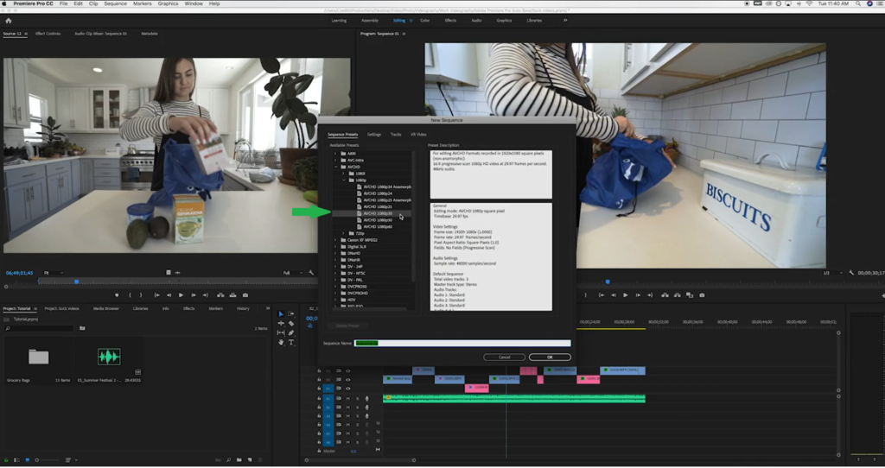This screenshot has height=468, width=885.
Task: Click Lift button in Program monitor
Action: (x=665, y=295)
